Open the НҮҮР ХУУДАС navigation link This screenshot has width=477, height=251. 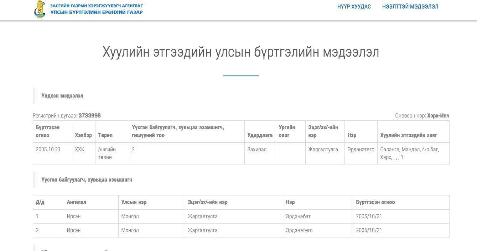click(354, 6)
